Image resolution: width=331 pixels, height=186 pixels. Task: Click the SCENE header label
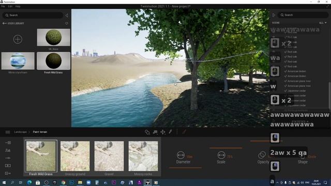click(276, 23)
